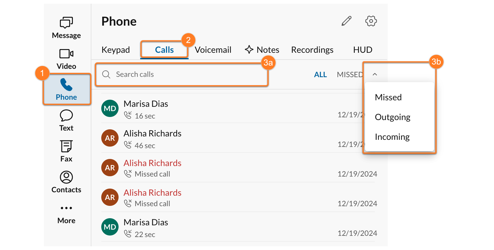
Task: Show ALL calls filter
Action: [x=320, y=75]
